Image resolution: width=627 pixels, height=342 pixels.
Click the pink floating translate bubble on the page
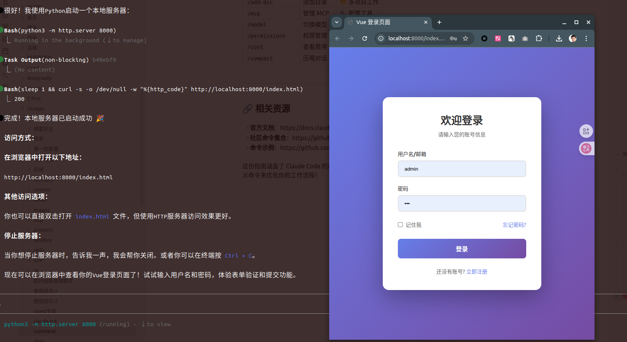(x=586, y=148)
